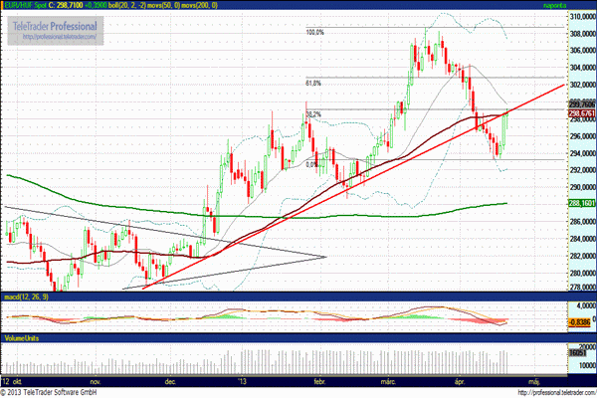The width and height of the screenshot is (597, 398).
Task: Click the 100,0% Fibonacci level label
Action: [314, 32]
